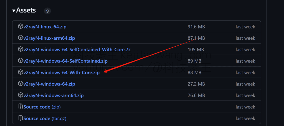Viewport: 284px width, 126px height.
Task: Click package icon beside v2rayN-windows-64.zip
Action: click(x=21, y=84)
